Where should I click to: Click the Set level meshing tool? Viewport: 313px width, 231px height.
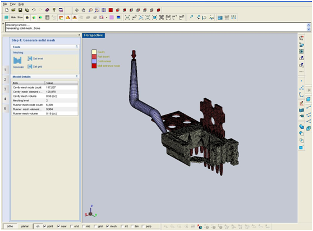[x=35, y=58]
